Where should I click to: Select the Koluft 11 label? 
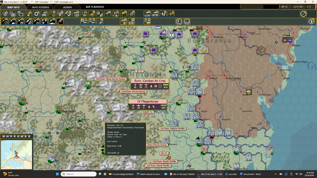147,112
